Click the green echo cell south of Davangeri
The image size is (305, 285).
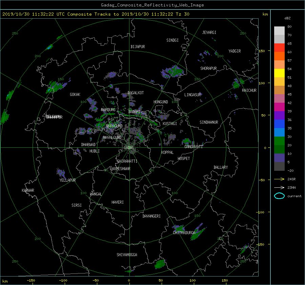click(160, 264)
